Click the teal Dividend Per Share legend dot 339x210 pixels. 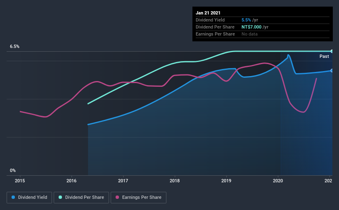(60, 197)
